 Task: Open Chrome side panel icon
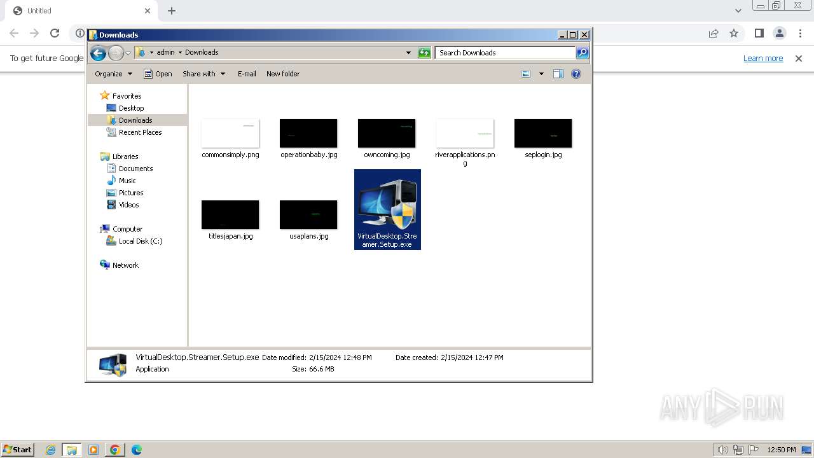(x=759, y=33)
